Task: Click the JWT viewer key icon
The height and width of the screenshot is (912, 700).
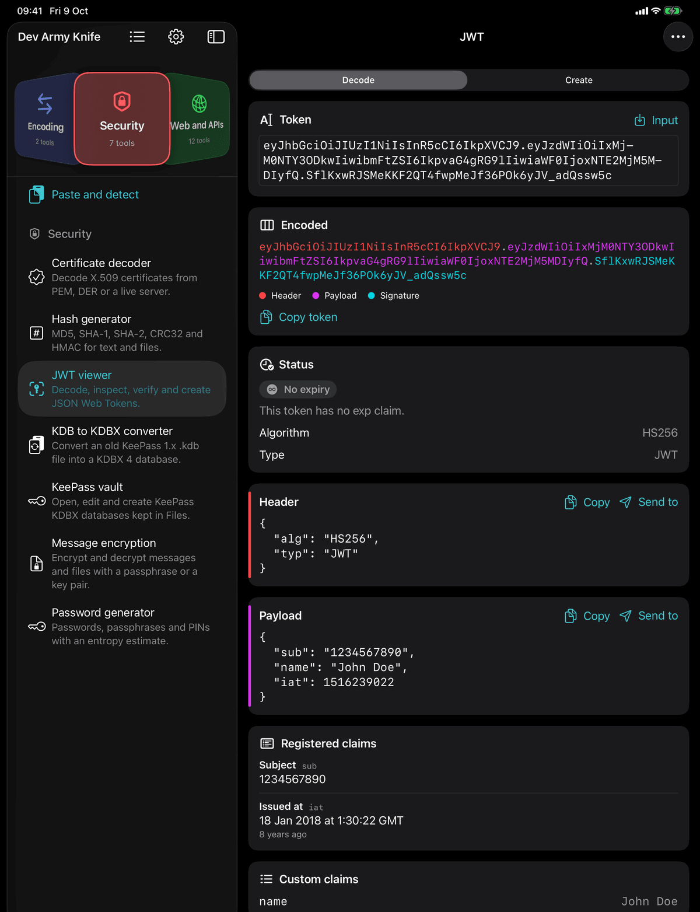Action: pos(36,389)
